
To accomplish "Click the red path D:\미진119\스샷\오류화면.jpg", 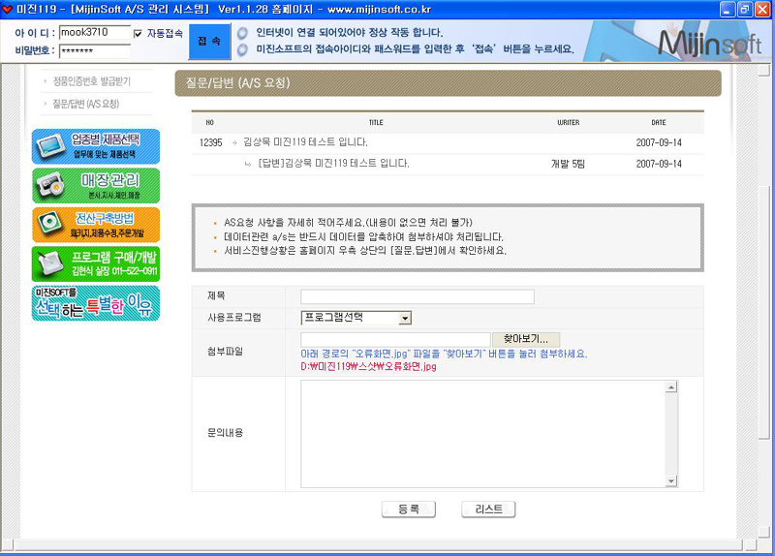I will [368, 367].
